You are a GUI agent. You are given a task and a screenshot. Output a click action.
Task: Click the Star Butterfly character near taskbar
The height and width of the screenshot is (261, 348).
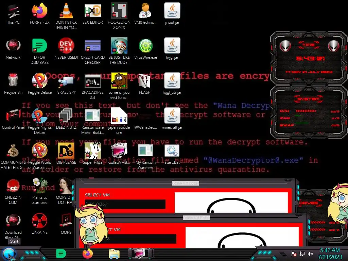point(91,225)
